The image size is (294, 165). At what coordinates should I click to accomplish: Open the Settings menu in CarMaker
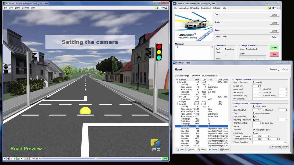tap(216, 8)
